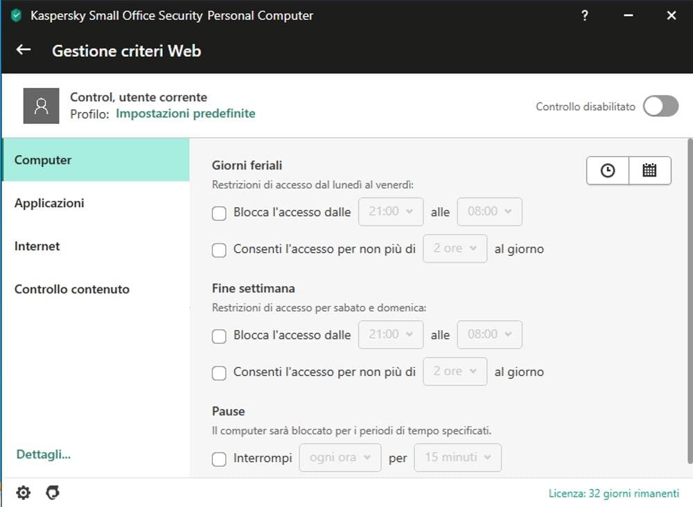Open weekday 21:00 start time dropdown

coord(391,212)
